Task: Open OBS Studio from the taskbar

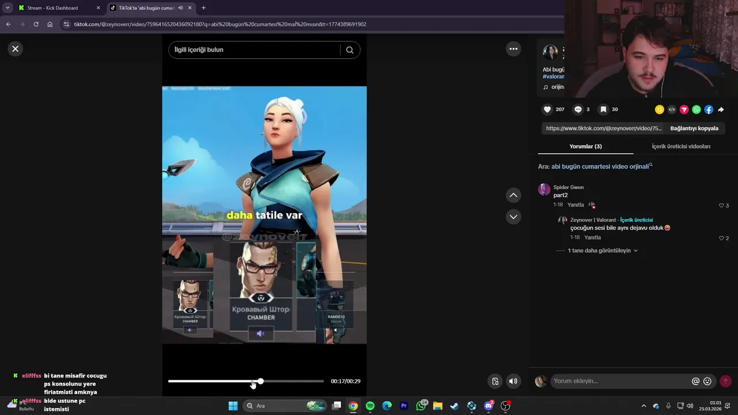Action: click(x=506, y=406)
